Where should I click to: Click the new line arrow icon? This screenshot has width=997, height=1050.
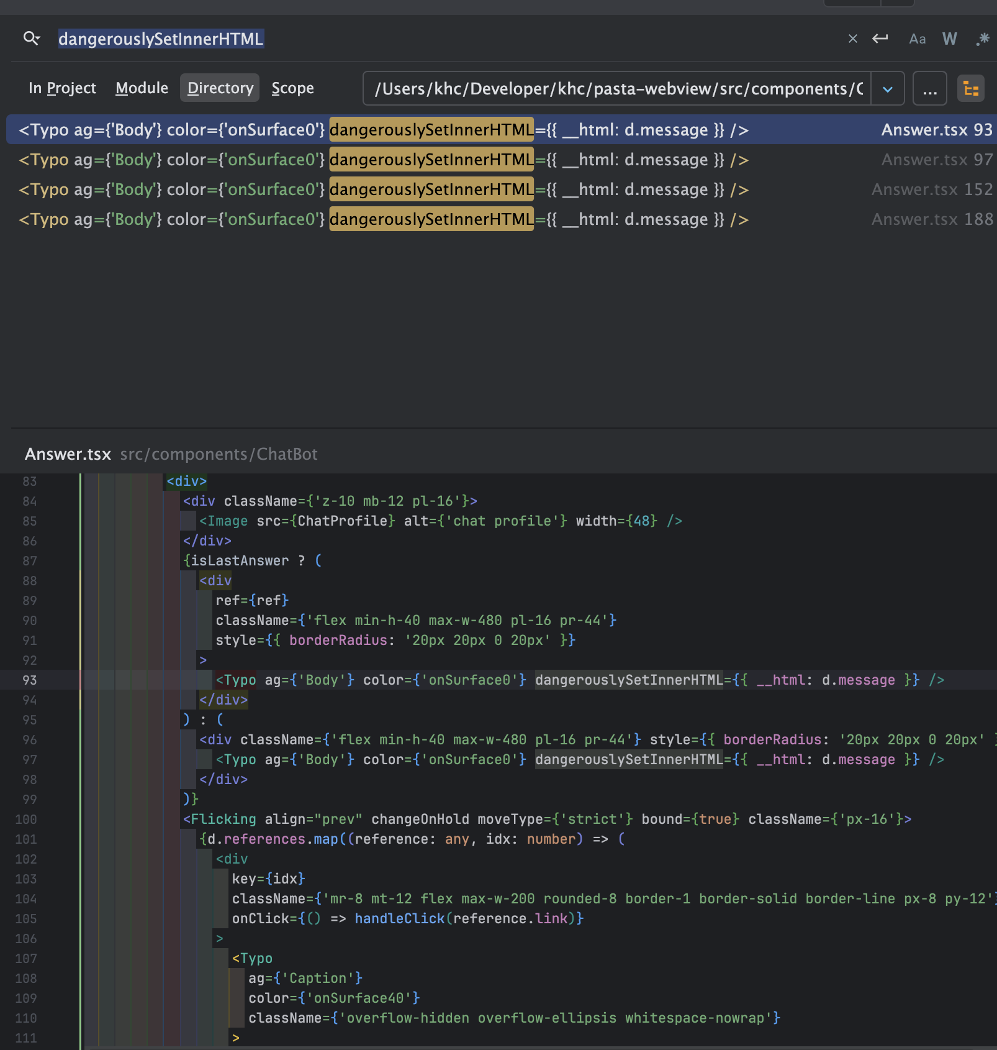coord(880,39)
